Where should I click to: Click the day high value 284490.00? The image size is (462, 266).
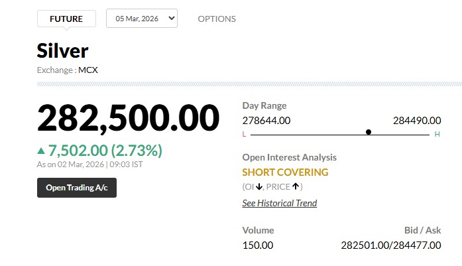click(x=417, y=120)
